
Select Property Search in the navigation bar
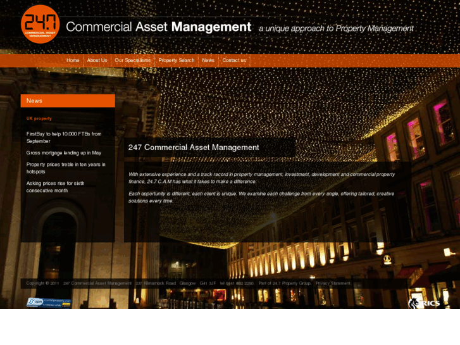click(x=177, y=60)
